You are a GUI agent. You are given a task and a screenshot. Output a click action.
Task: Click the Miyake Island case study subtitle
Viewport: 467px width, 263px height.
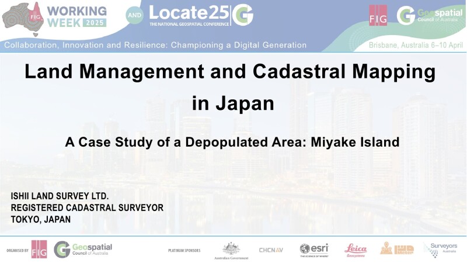pos(233,141)
